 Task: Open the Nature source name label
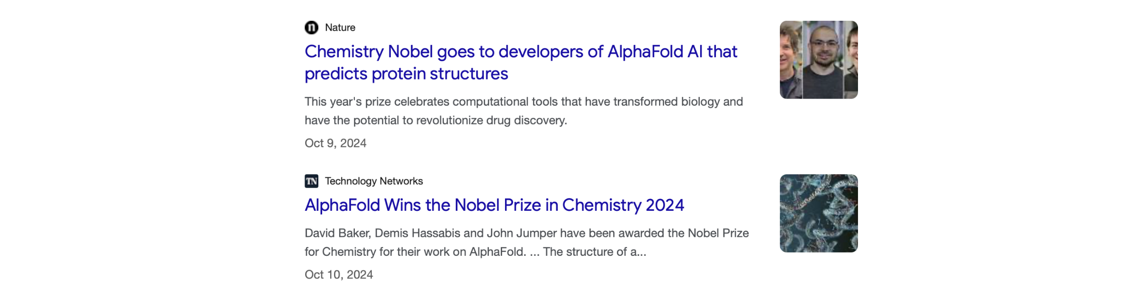point(340,27)
